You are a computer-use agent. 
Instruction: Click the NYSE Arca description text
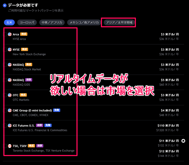[x=19, y=39]
